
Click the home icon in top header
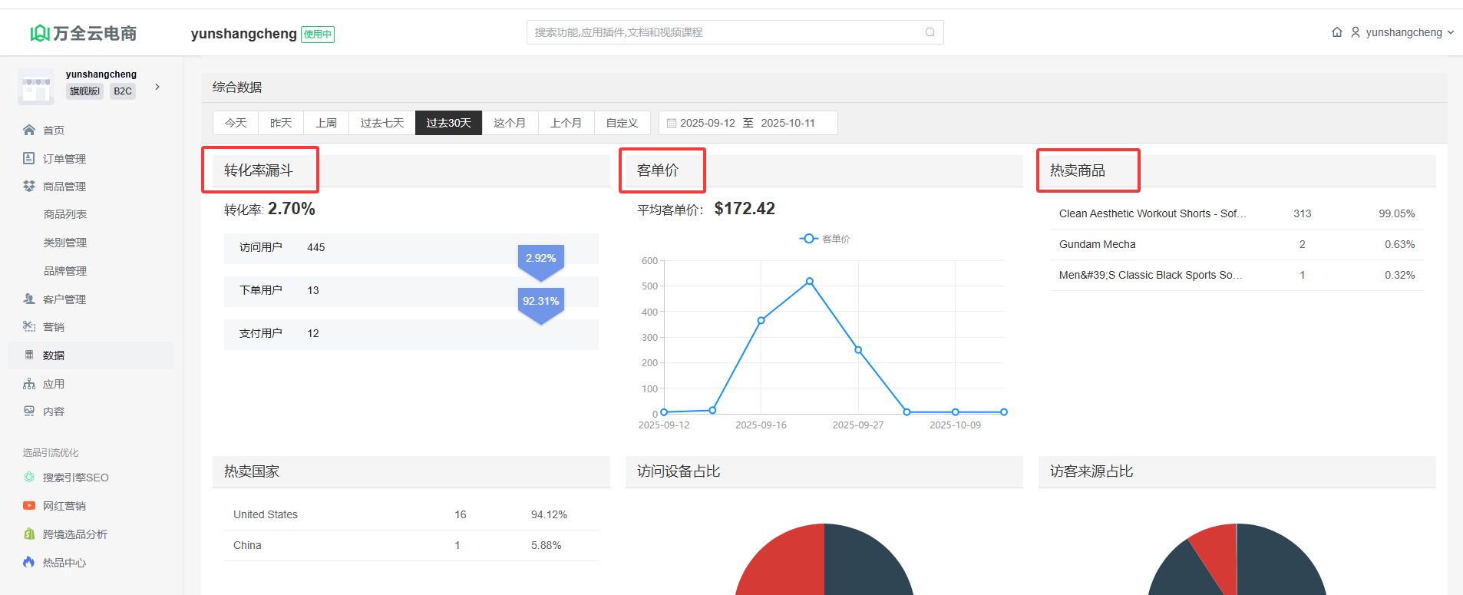(x=1336, y=32)
